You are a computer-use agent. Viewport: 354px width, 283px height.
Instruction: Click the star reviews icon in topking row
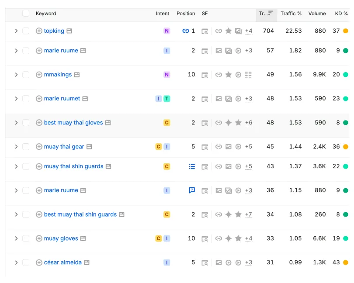(229, 31)
